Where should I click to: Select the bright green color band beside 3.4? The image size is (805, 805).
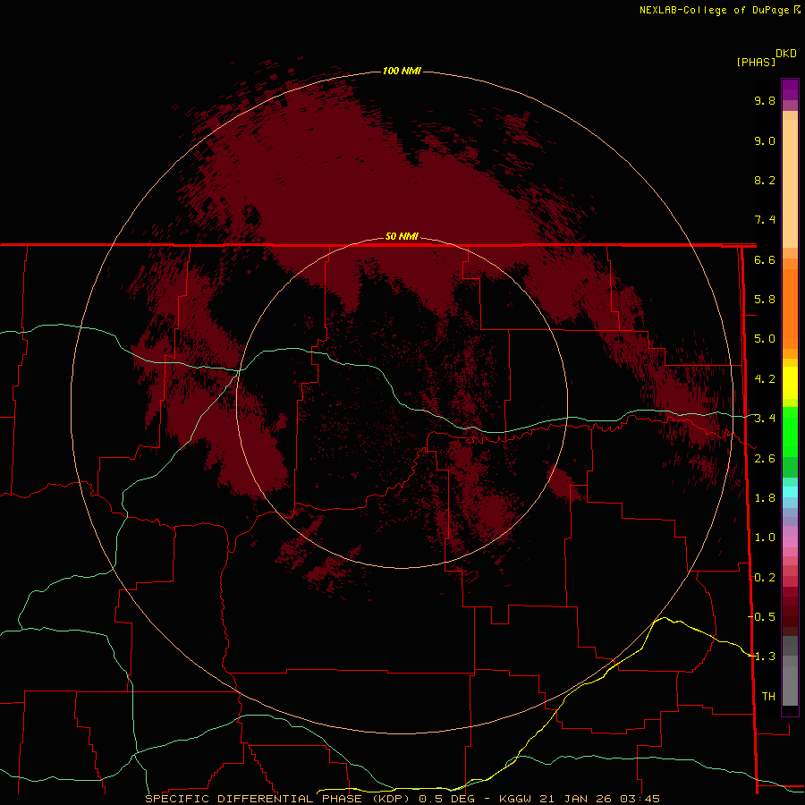click(790, 431)
